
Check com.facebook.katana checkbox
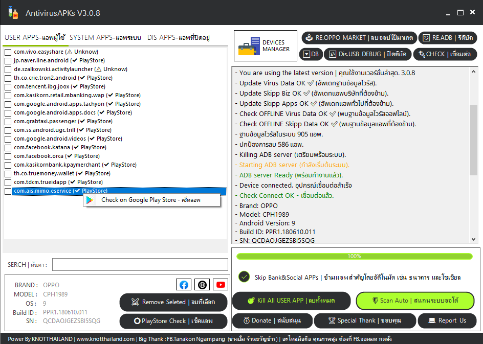[8, 148]
